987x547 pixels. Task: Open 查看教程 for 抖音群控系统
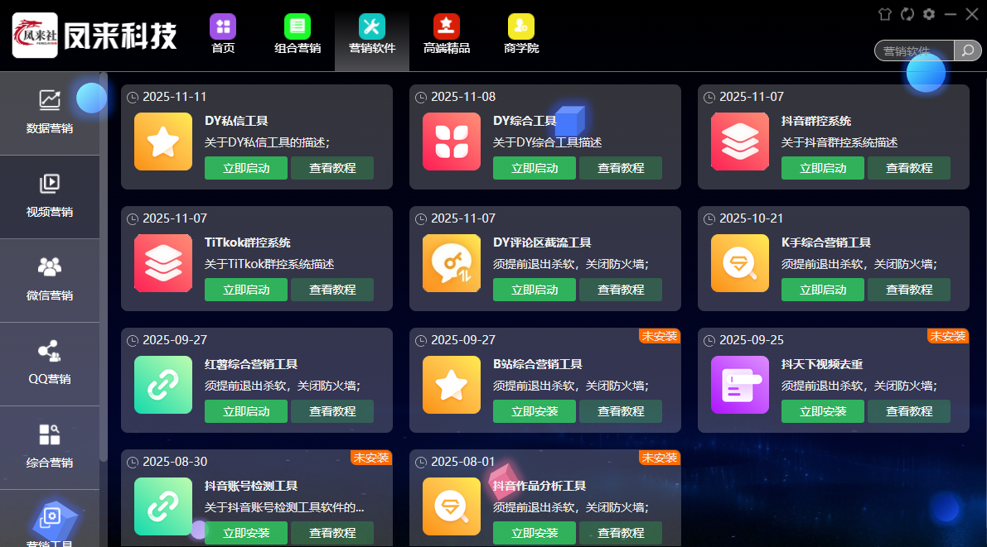click(x=909, y=168)
